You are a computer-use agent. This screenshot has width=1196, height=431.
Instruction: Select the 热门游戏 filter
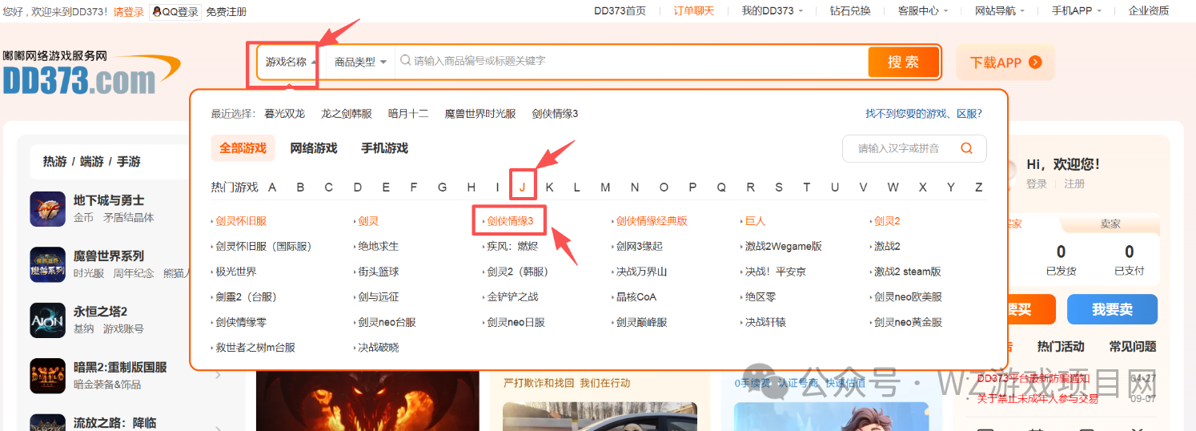(235, 187)
